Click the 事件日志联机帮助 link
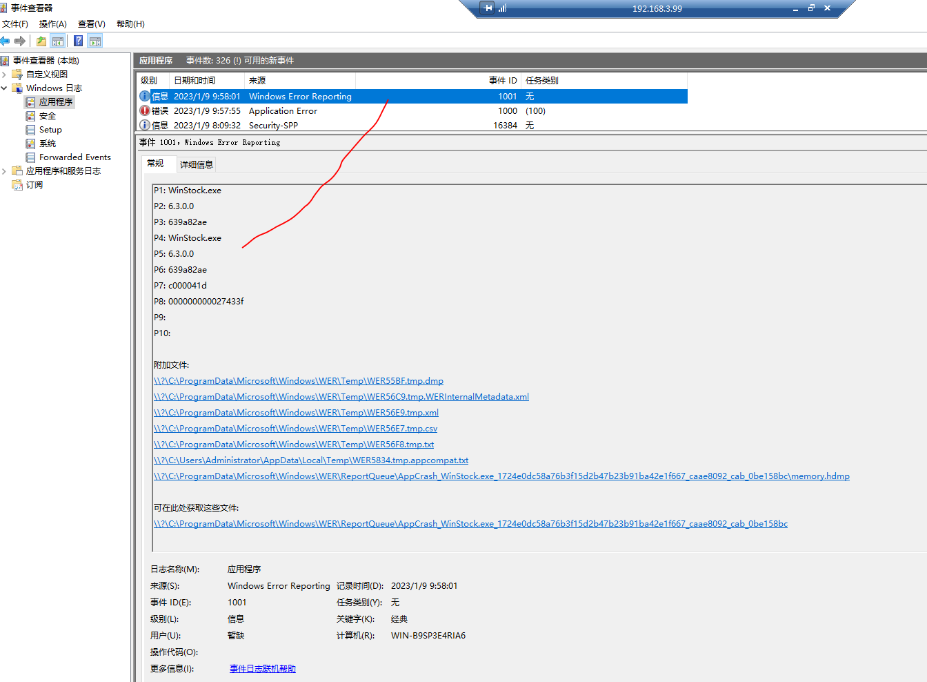 tap(263, 669)
